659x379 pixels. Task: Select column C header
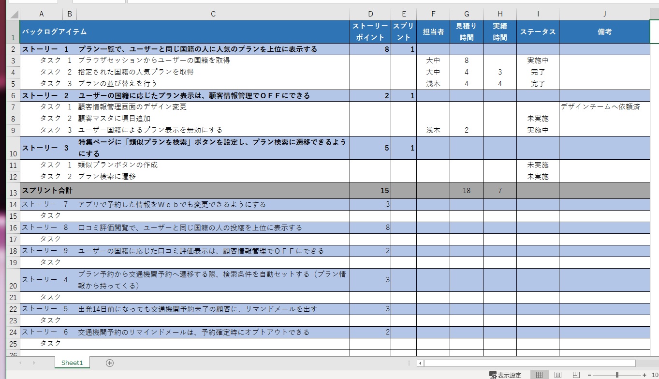pyautogui.click(x=213, y=14)
